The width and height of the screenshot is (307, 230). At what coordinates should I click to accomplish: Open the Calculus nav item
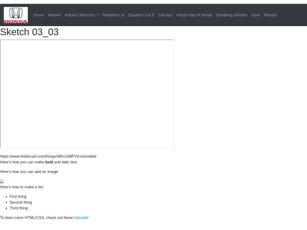coord(165,15)
